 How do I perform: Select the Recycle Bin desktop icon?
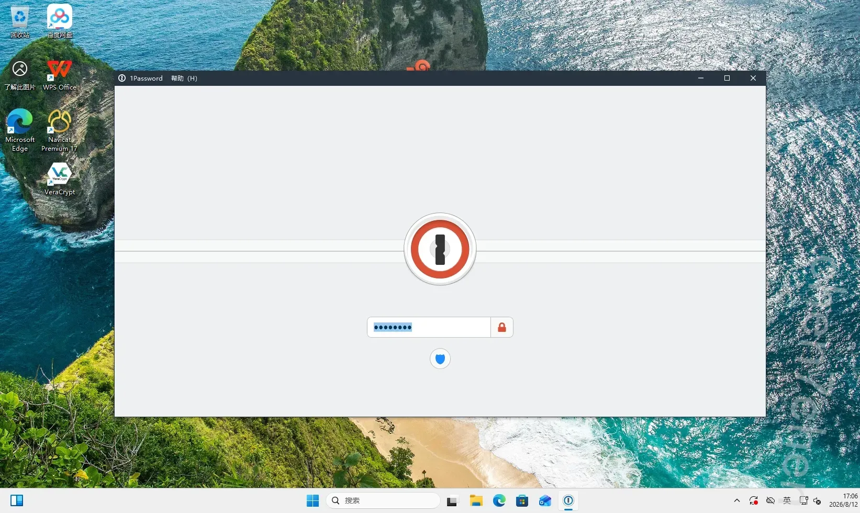[x=20, y=21]
